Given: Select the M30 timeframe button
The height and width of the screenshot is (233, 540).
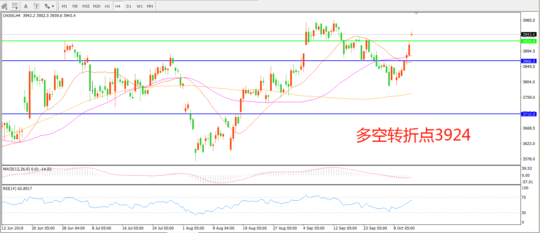Looking at the screenshot, I should [96, 6].
